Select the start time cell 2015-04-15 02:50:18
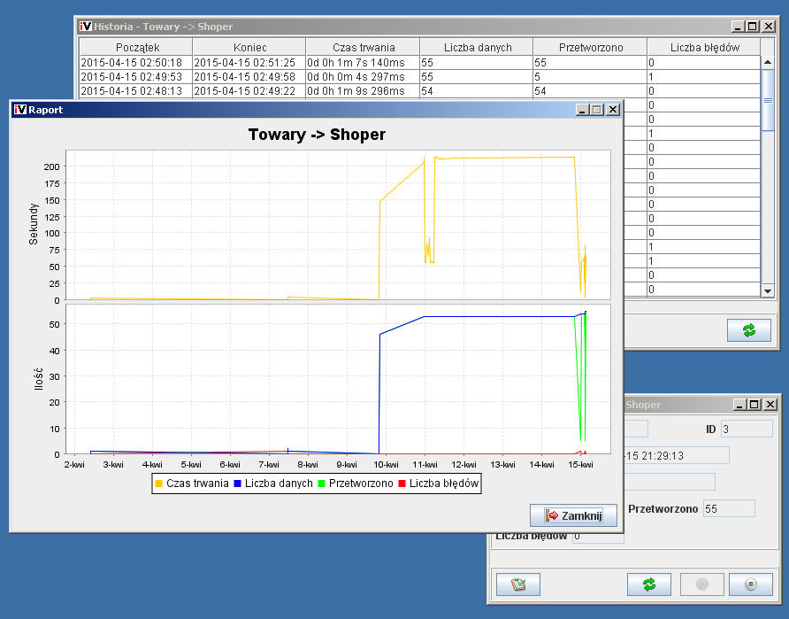 coord(136,63)
